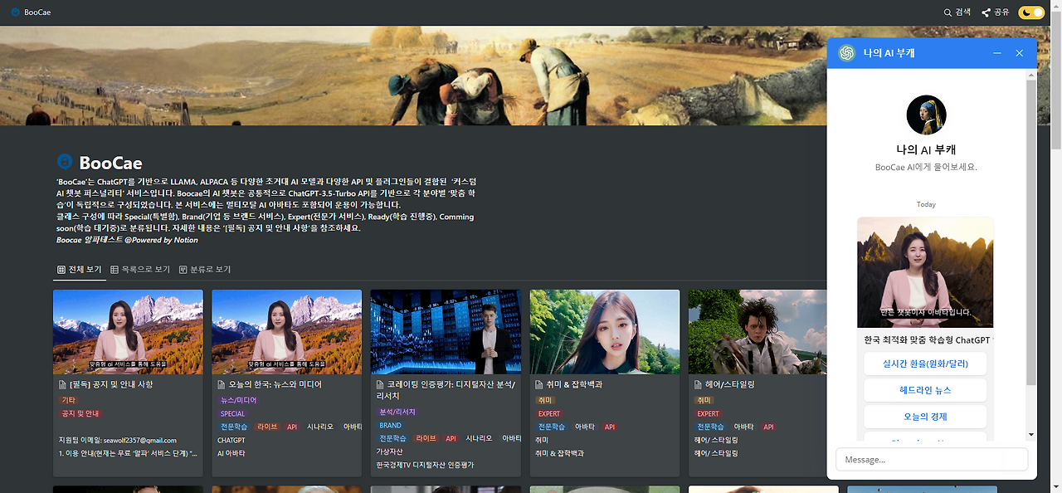Screen dimensions: 1062x493
Task: Click the Message input field in chat
Action: [932, 460]
